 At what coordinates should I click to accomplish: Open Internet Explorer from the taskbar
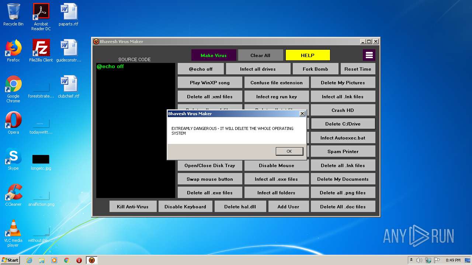29,260
